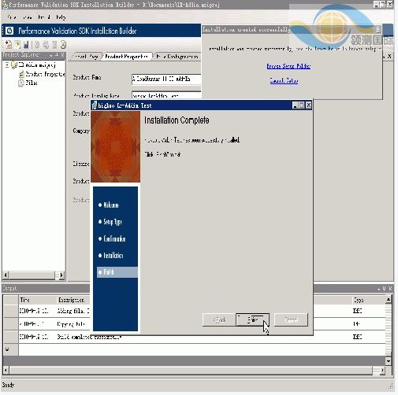
Task: Open the Output panel dropdown arrow
Action: click(378, 289)
